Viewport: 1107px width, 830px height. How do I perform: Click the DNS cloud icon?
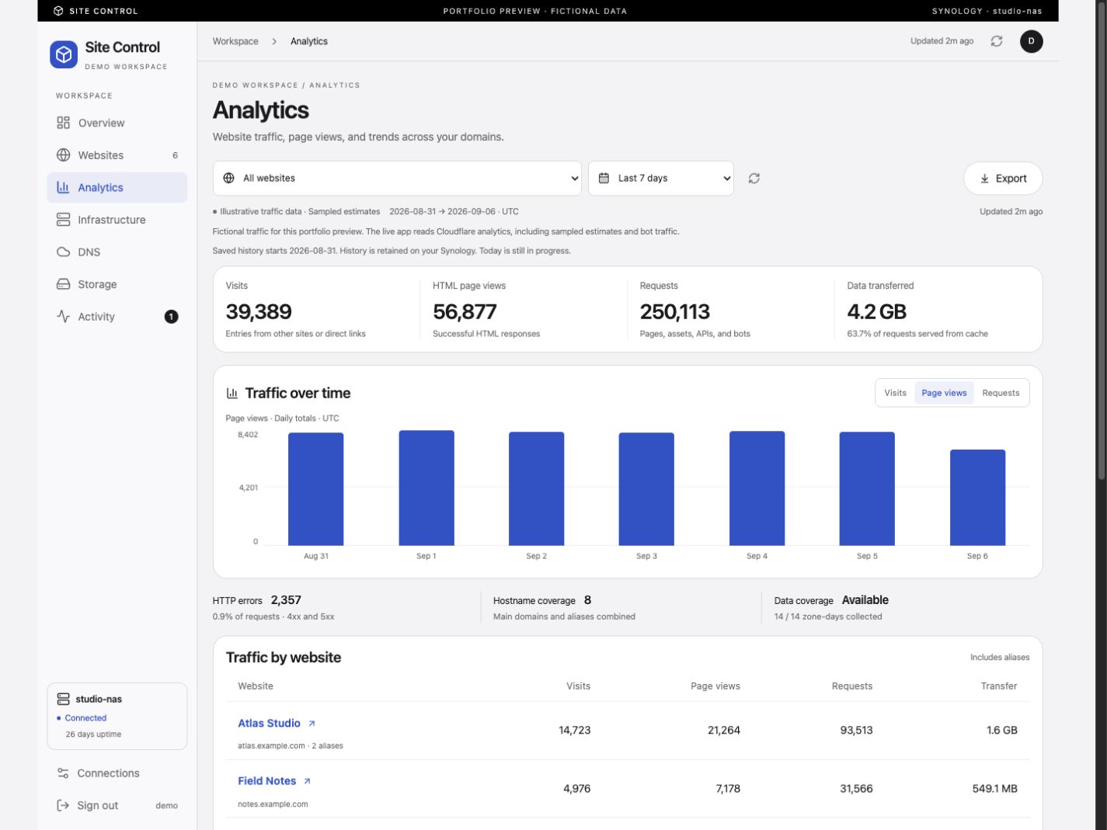(64, 252)
